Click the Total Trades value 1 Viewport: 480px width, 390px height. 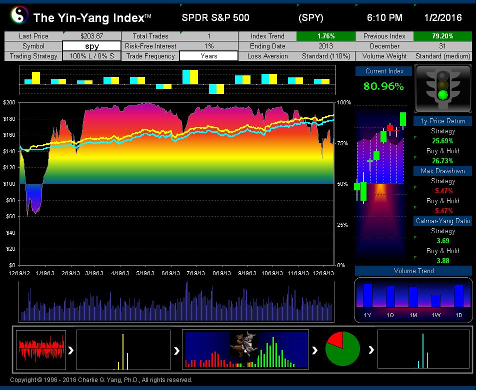[208, 36]
